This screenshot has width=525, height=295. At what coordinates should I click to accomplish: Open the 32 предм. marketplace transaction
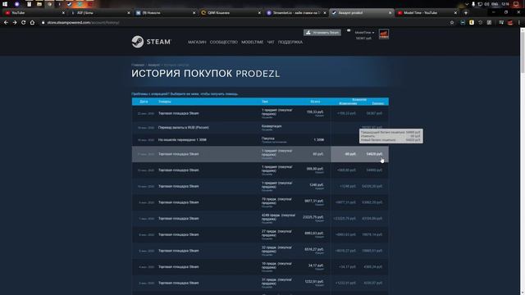coord(260,251)
